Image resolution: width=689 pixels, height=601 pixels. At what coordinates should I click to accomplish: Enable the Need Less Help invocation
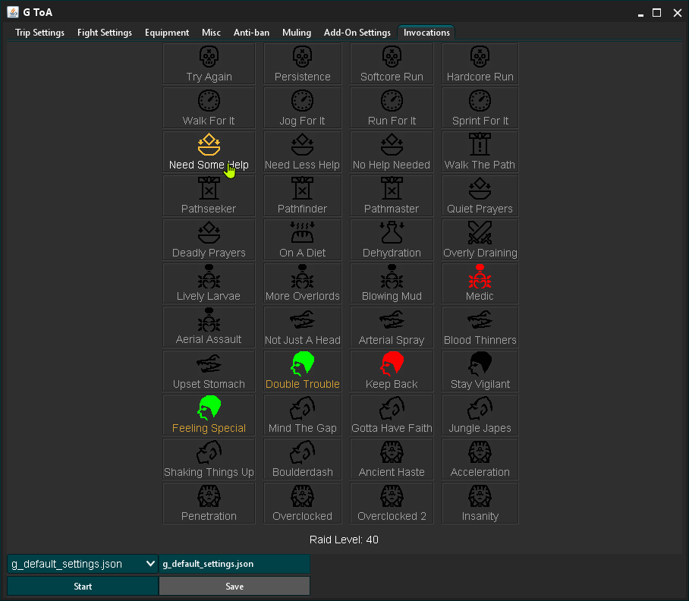(x=302, y=152)
